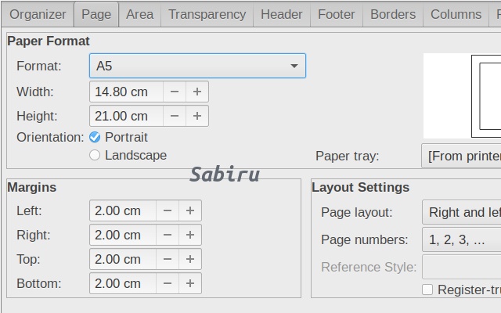This screenshot has height=313, width=501.
Task: Click the Height input field
Action: (127, 116)
